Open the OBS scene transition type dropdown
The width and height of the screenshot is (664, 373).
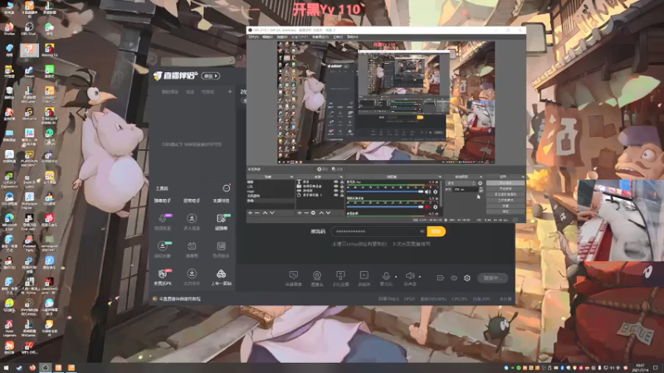click(x=461, y=183)
